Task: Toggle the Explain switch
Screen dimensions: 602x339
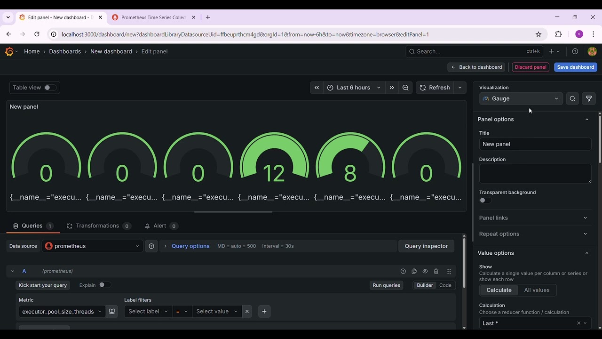Action: pos(105,285)
